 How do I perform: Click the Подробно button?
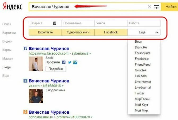pyautogui.click(x=56, y=69)
